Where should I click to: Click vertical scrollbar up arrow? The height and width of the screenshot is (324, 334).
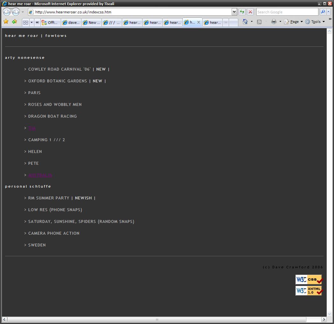[x=329, y=31]
